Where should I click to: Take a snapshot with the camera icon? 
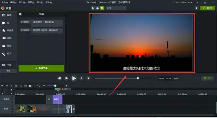click(30, 86)
